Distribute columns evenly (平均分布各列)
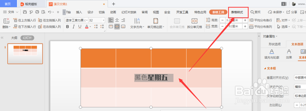The image size is (306, 111). pyautogui.click(x=261, y=27)
